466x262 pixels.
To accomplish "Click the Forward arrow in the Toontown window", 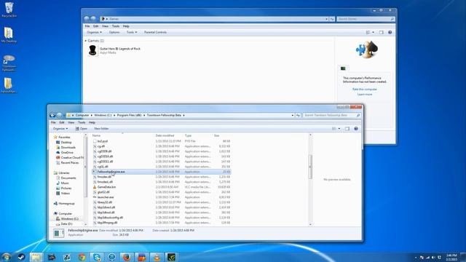I will (x=59, y=115).
